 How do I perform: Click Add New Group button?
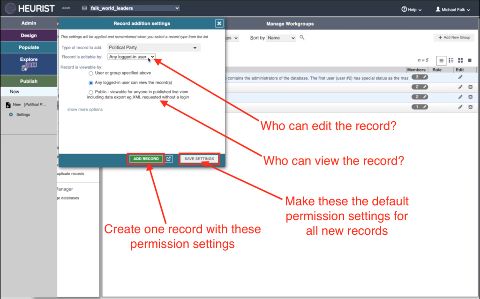(454, 37)
